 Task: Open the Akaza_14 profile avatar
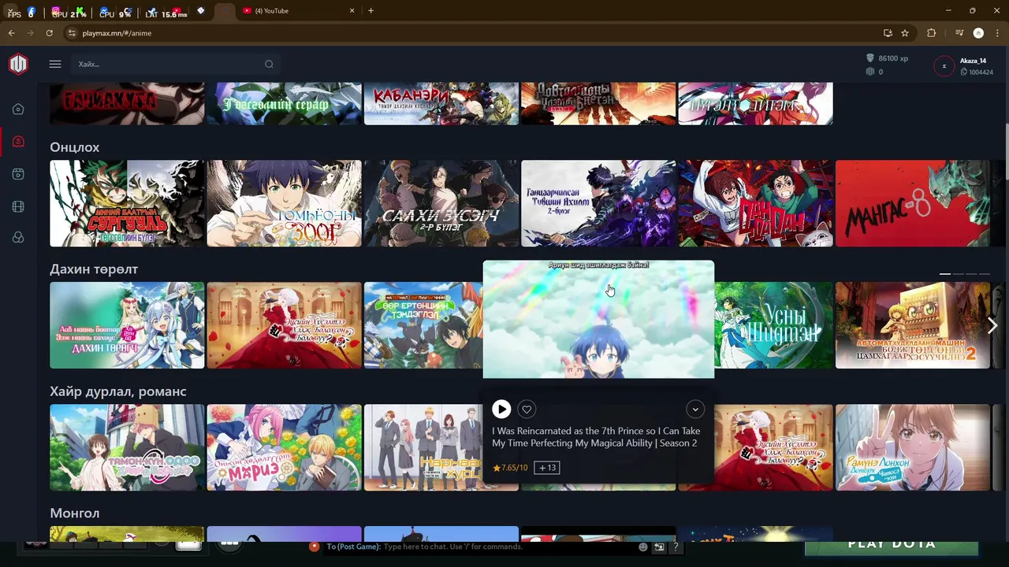(944, 66)
